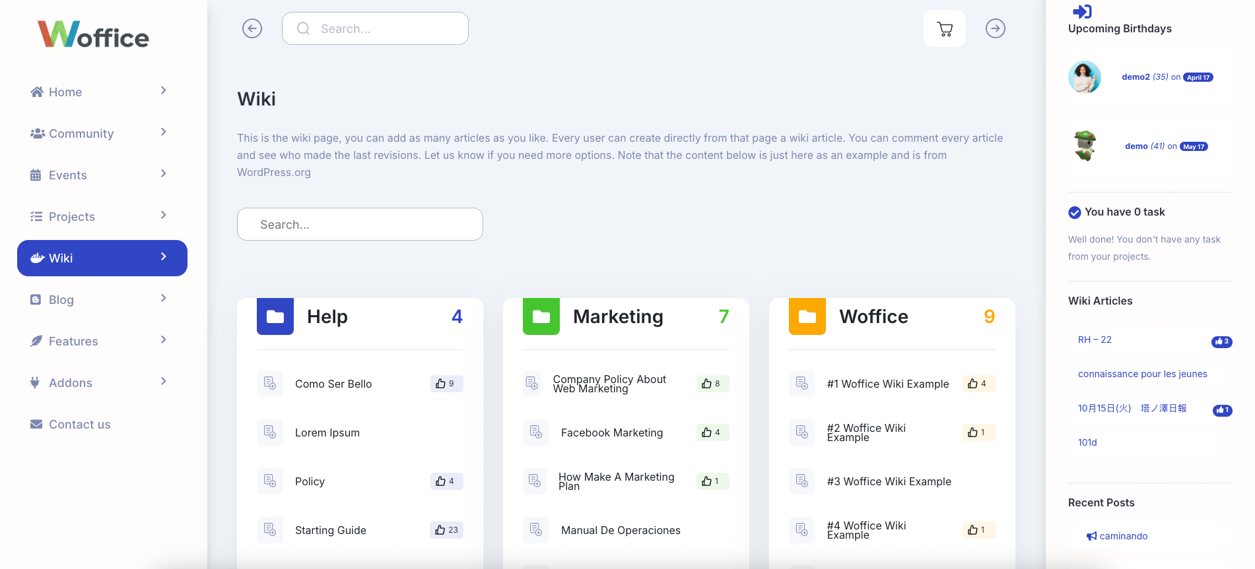This screenshot has width=1255, height=569.
Task: Click the magnifier icon in header search
Action: [x=303, y=28]
